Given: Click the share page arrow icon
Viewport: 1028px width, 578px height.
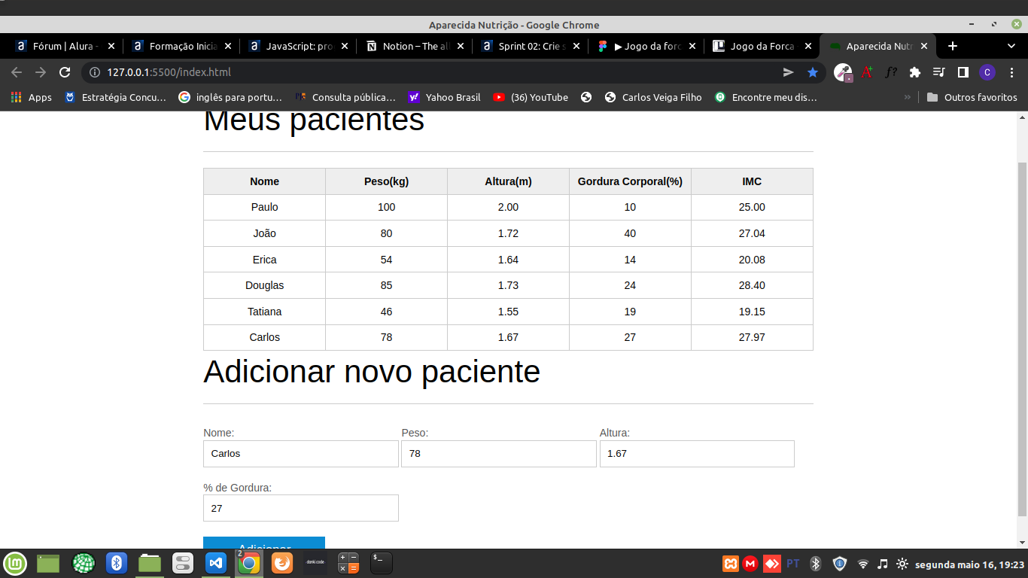Looking at the screenshot, I should 789,72.
